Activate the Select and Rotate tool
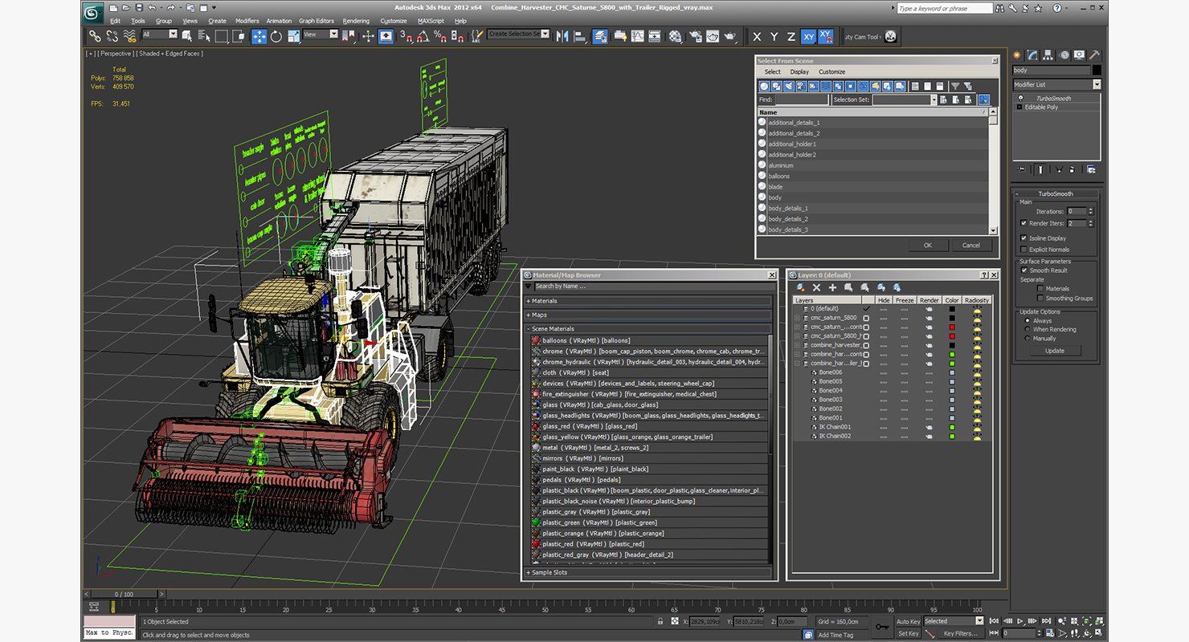The image size is (1189, 642). click(276, 36)
